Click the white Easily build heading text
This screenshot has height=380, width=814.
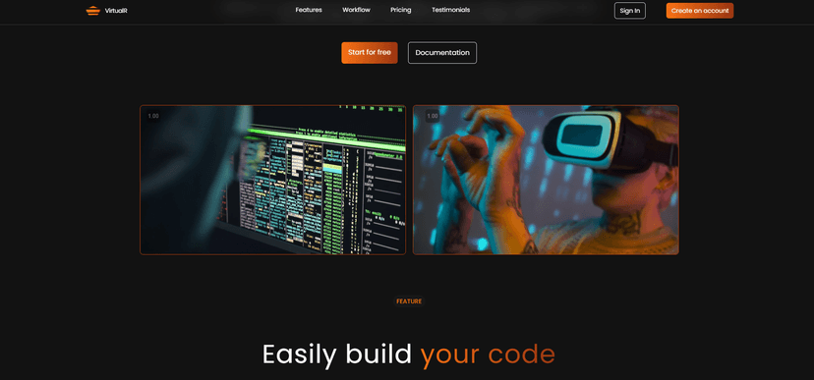[337, 354]
